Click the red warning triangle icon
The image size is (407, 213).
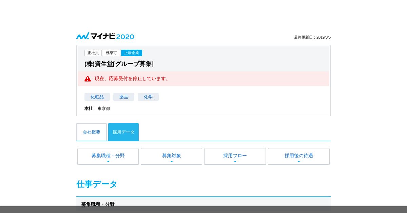tap(88, 78)
